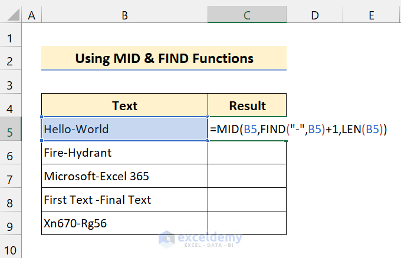Select the Microsoft-Excel 365 cell

(124, 176)
